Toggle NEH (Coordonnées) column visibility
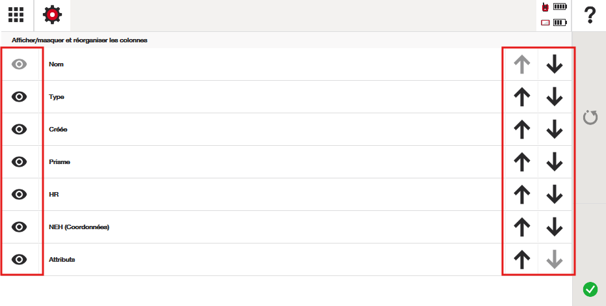The image size is (606, 306). pos(20,227)
